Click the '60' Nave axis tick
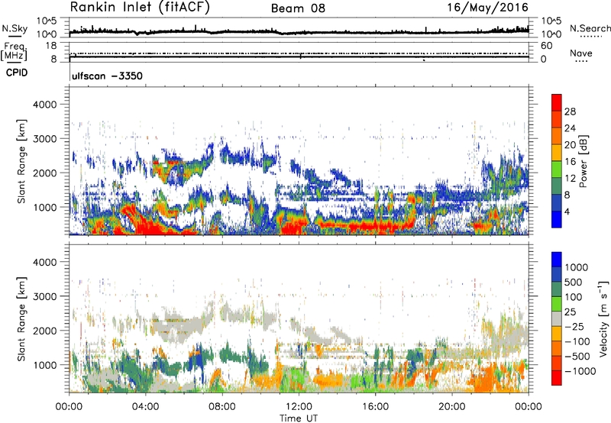This screenshot has height=423, width=611. coord(546,46)
